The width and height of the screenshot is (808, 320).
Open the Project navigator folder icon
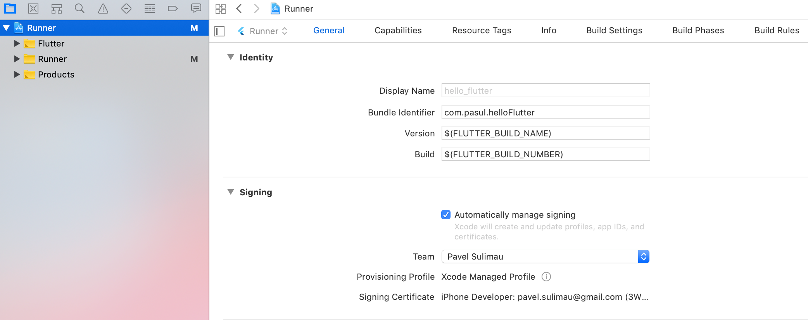click(10, 8)
